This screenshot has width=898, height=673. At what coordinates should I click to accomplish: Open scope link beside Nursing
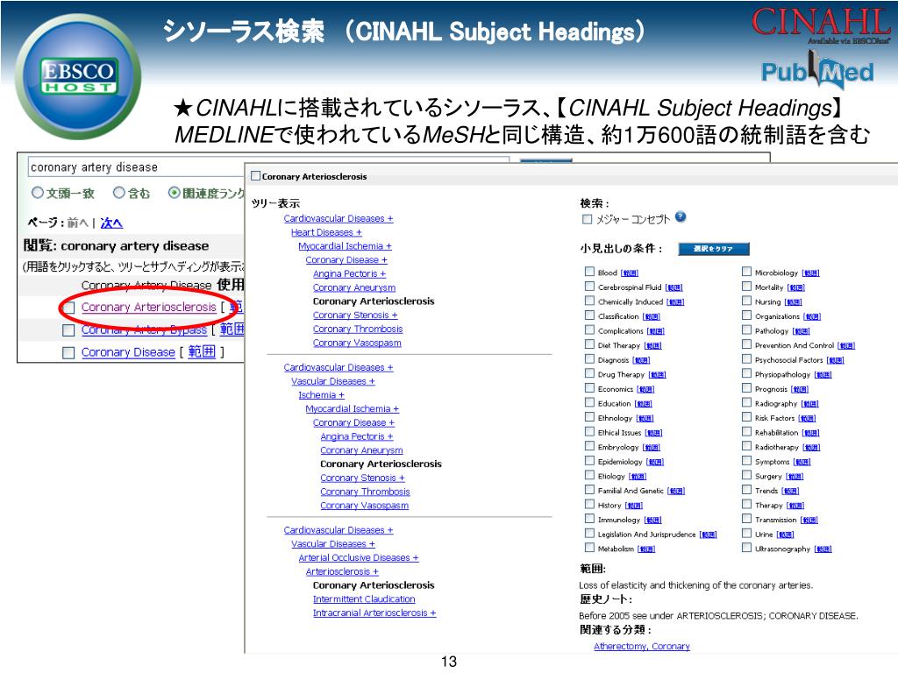pos(793,301)
